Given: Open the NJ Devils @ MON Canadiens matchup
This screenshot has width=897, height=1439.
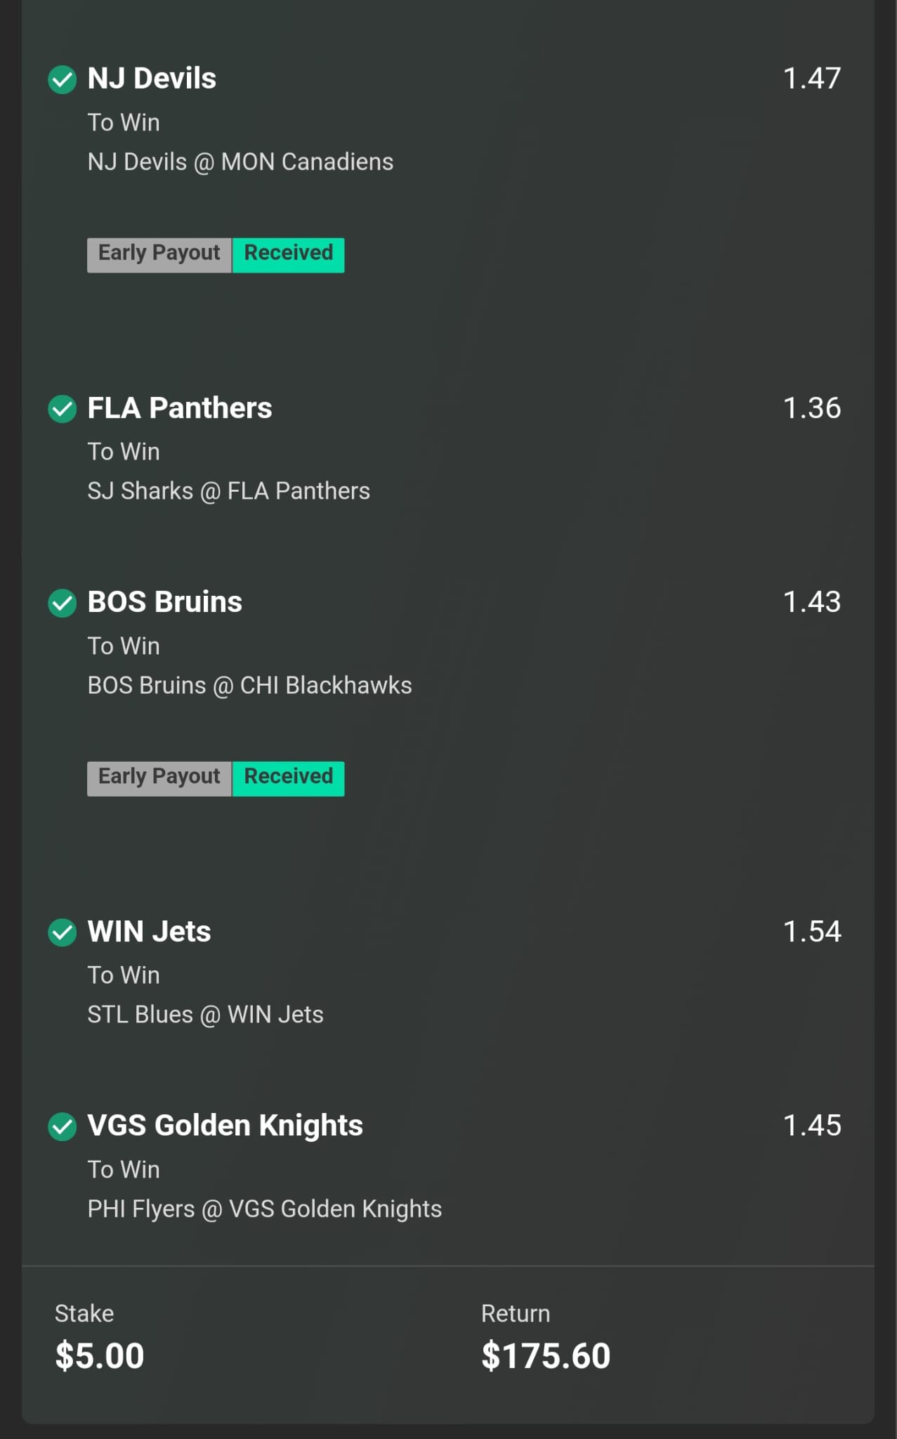Looking at the screenshot, I should tap(240, 162).
